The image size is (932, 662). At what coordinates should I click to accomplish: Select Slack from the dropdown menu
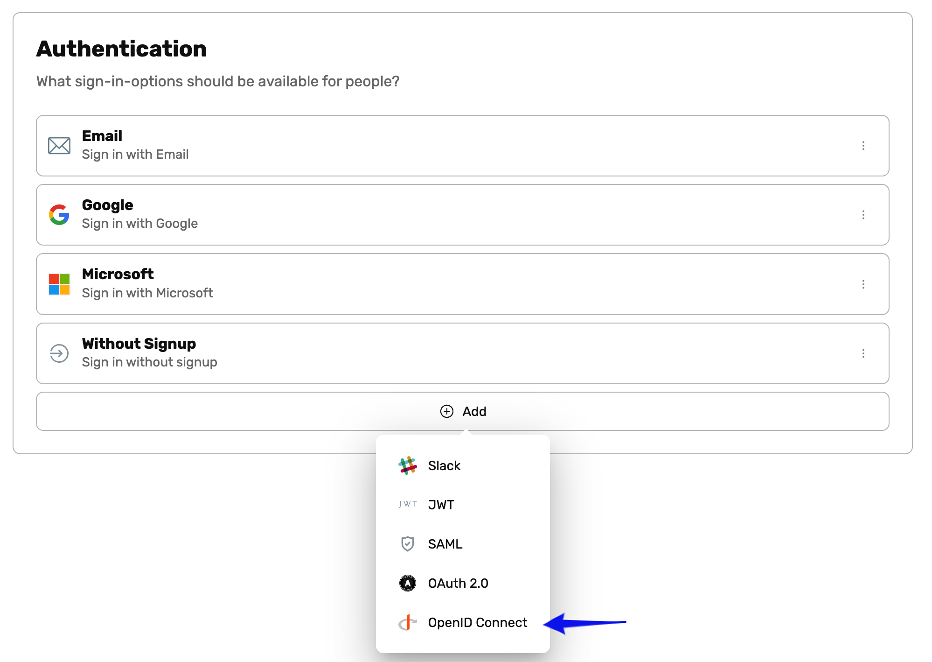click(x=444, y=465)
